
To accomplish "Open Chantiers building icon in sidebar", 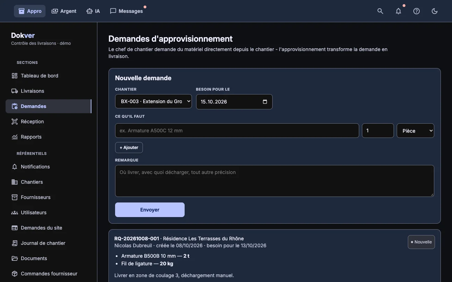I will 15,182.
